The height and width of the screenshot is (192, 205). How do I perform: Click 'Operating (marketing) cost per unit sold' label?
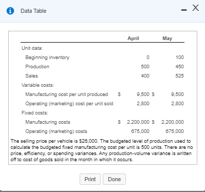point(69,104)
